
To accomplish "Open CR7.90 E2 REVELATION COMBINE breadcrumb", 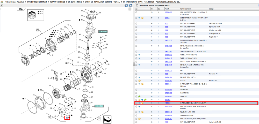I will [102, 2].
